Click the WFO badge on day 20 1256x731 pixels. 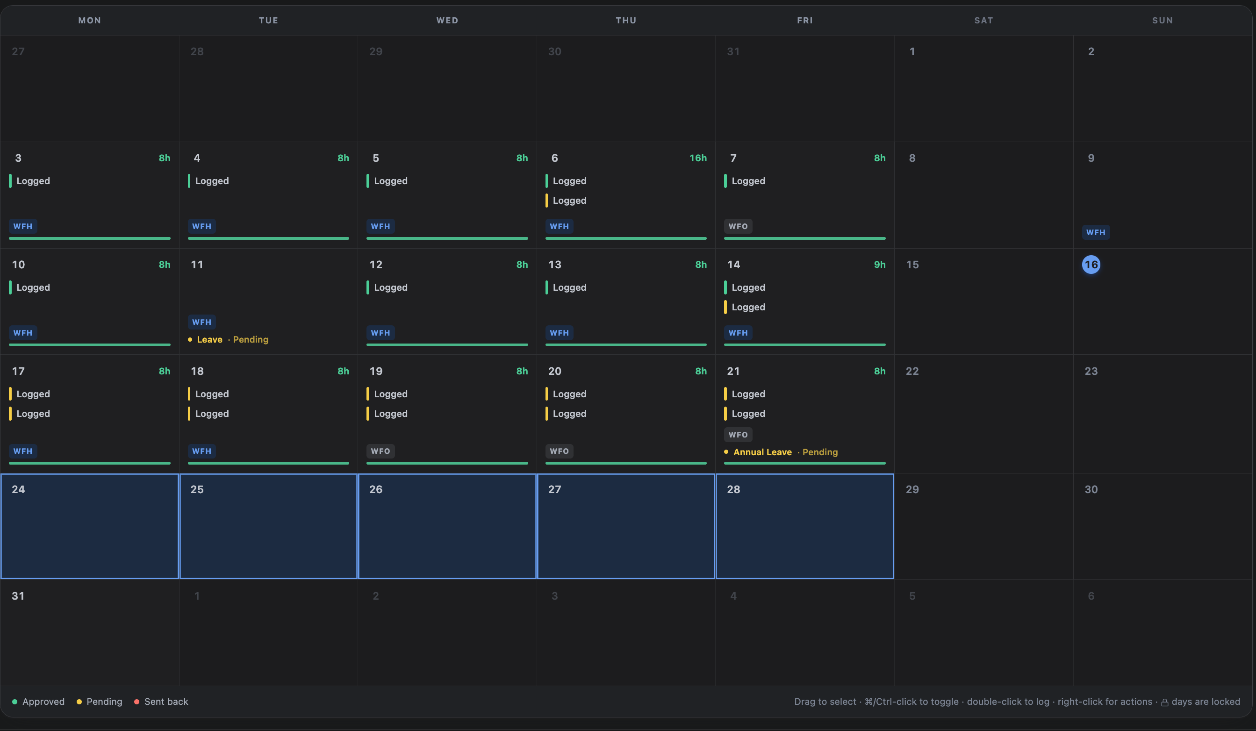[x=559, y=451]
